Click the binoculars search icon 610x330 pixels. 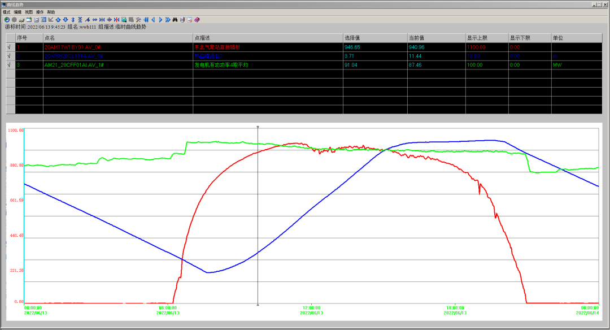pos(175,19)
